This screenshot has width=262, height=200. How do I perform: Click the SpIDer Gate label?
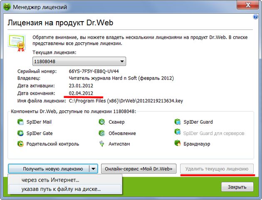click(40, 133)
